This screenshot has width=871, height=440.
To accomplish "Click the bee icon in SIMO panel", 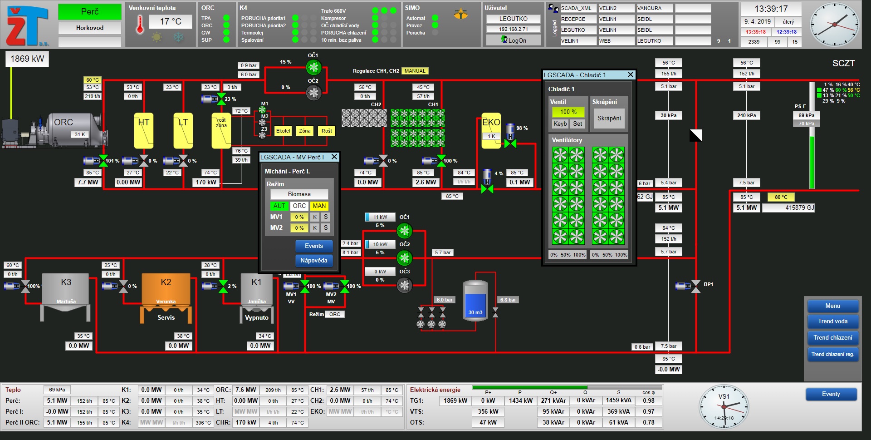I will (x=461, y=14).
